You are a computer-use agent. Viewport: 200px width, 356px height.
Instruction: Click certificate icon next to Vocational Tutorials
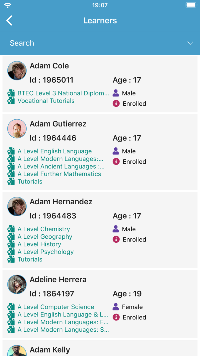point(11,101)
